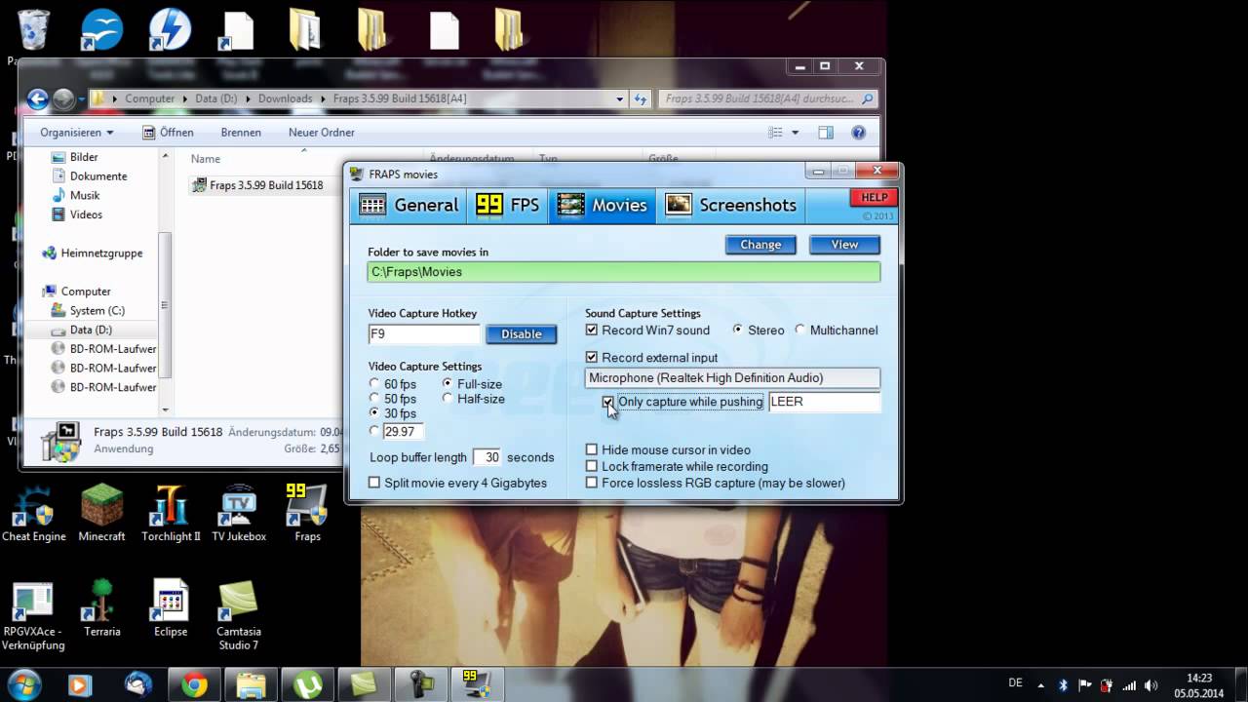Viewport: 1248px width, 702px height.
Task: Click the volume icon in the system tray
Action: (1150, 685)
